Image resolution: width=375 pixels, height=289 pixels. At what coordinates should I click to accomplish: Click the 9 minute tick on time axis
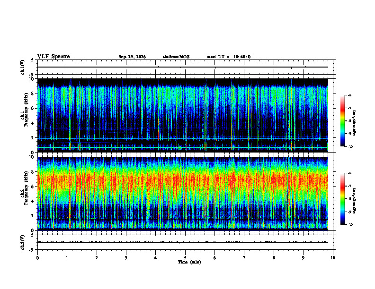point(303,258)
